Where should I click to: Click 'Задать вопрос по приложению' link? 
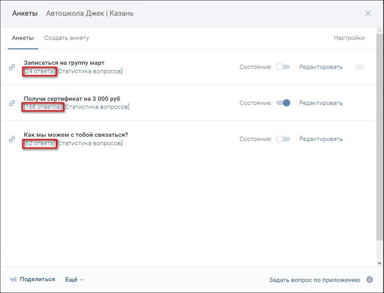pyautogui.click(x=315, y=280)
